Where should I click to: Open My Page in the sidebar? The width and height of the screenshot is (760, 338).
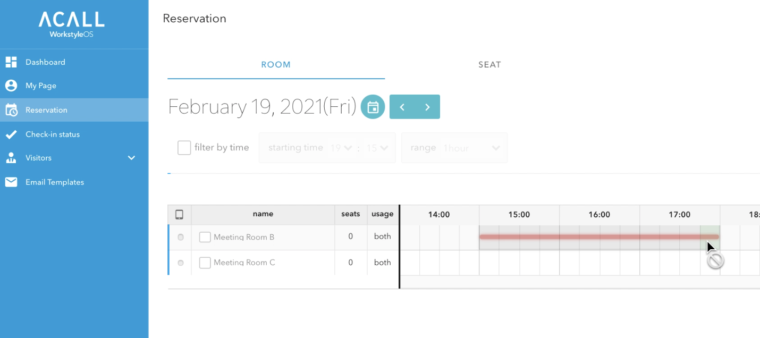pyautogui.click(x=74, y=86)
